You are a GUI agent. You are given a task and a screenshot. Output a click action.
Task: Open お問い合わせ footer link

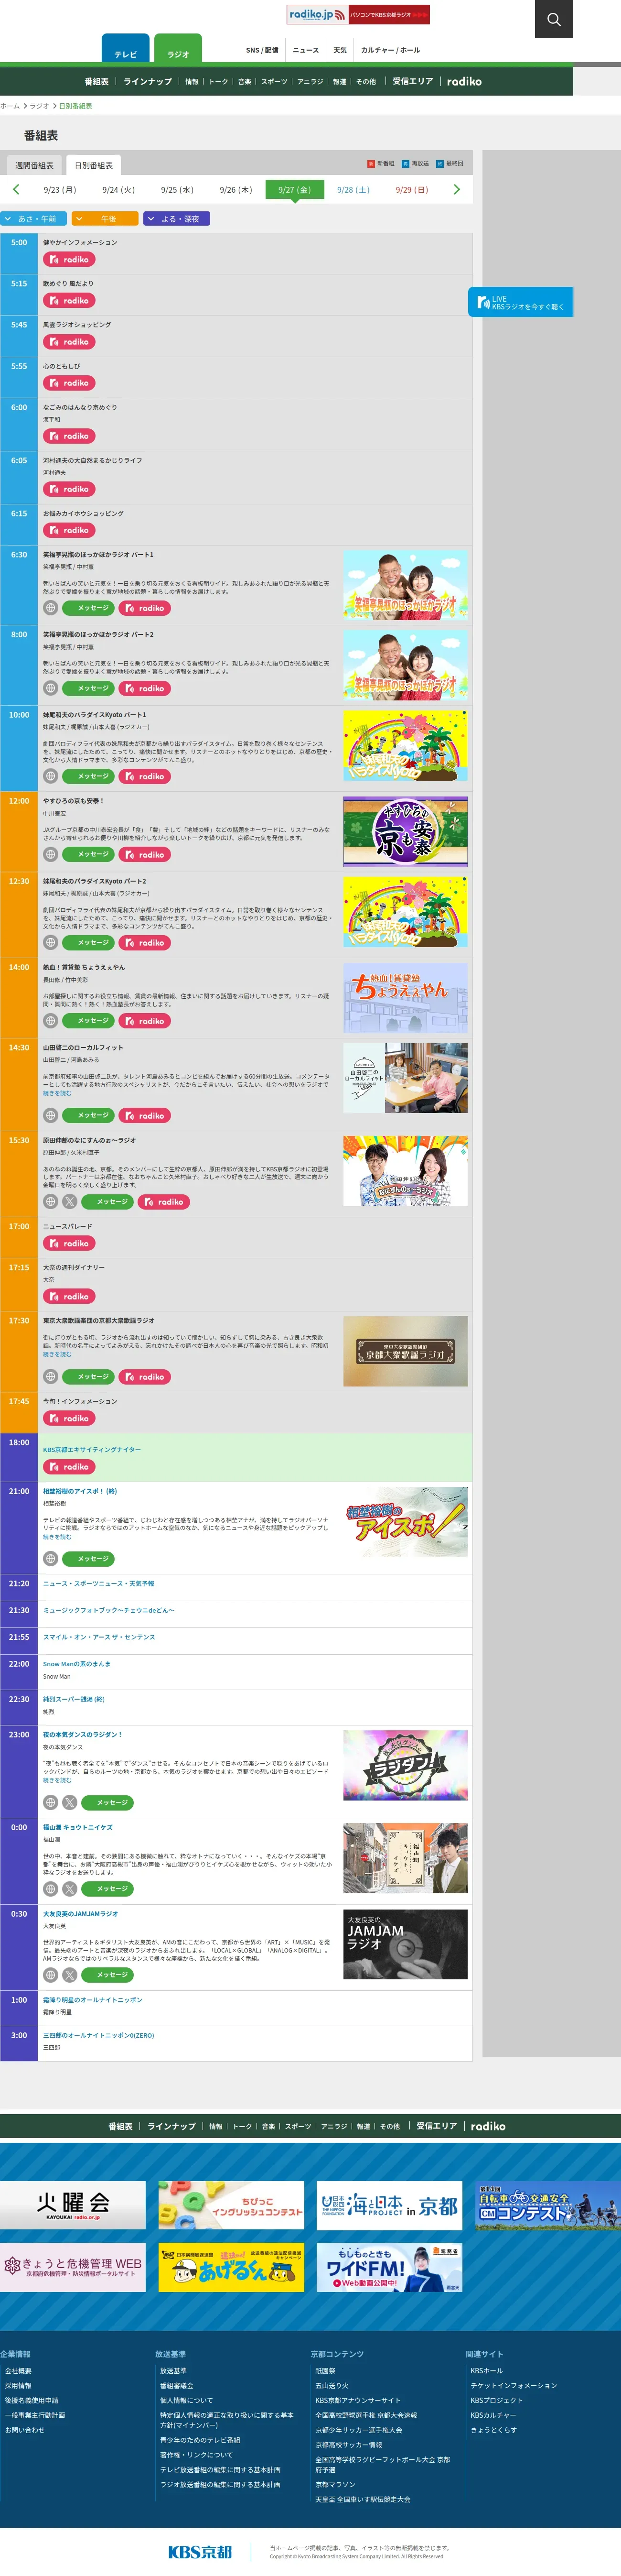(25, 2430)
